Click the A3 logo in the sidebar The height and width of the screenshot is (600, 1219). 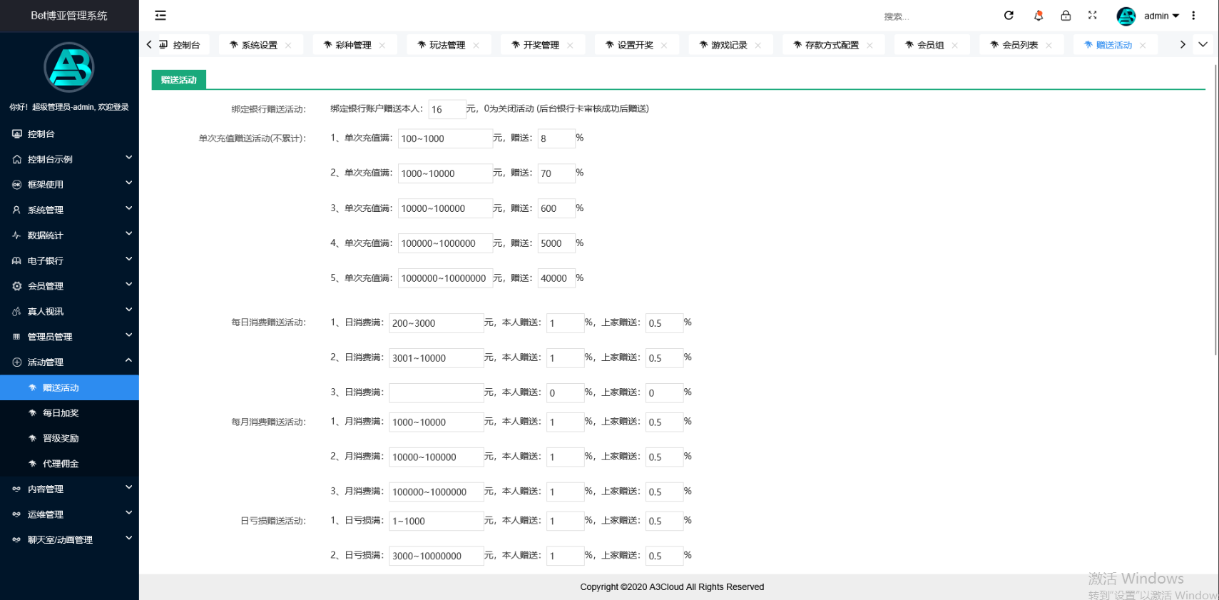69,68
